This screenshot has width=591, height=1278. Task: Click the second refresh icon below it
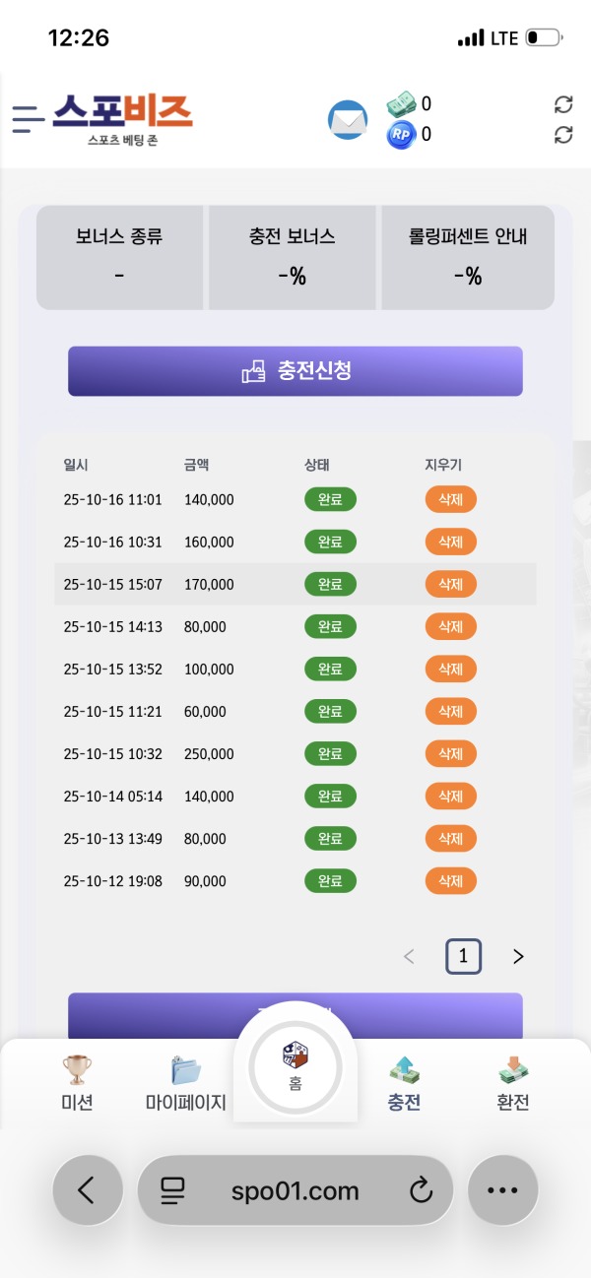[562, 132]
